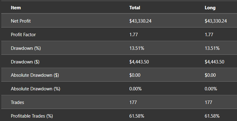Select the Drawdown ($) row label
Viewport: 237px width, 121px height.
tap(25, 62)
